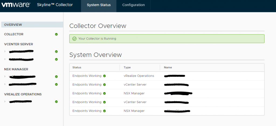
Task: Expand the second vCenter Server entry chevron
Action: [x=5, y=59]
